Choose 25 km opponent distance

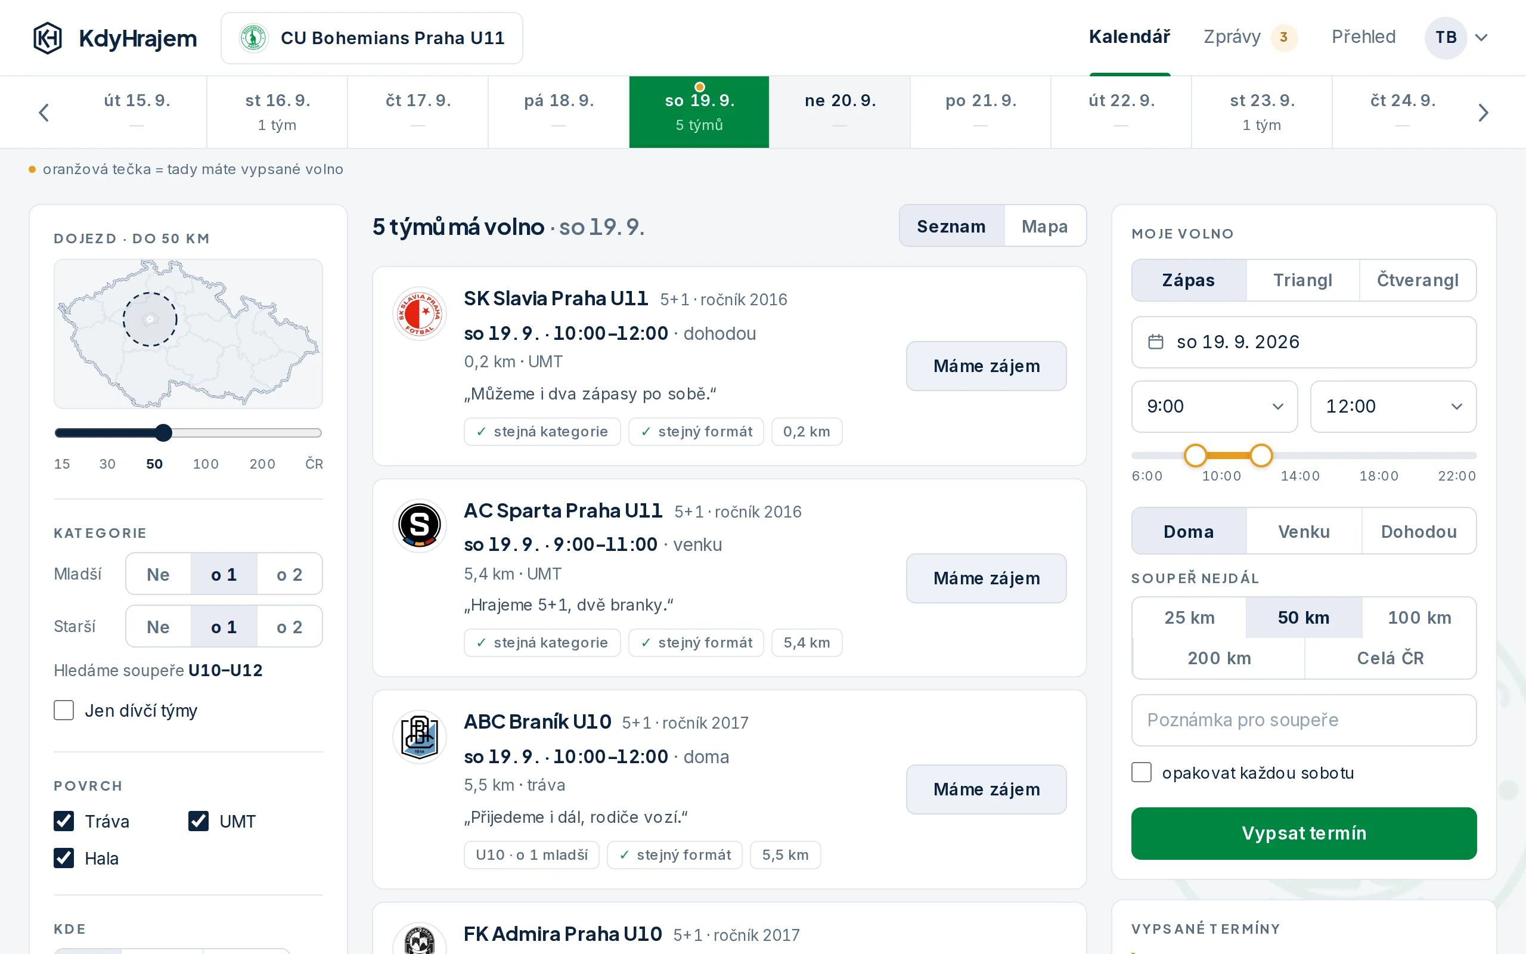point(1189,617)
